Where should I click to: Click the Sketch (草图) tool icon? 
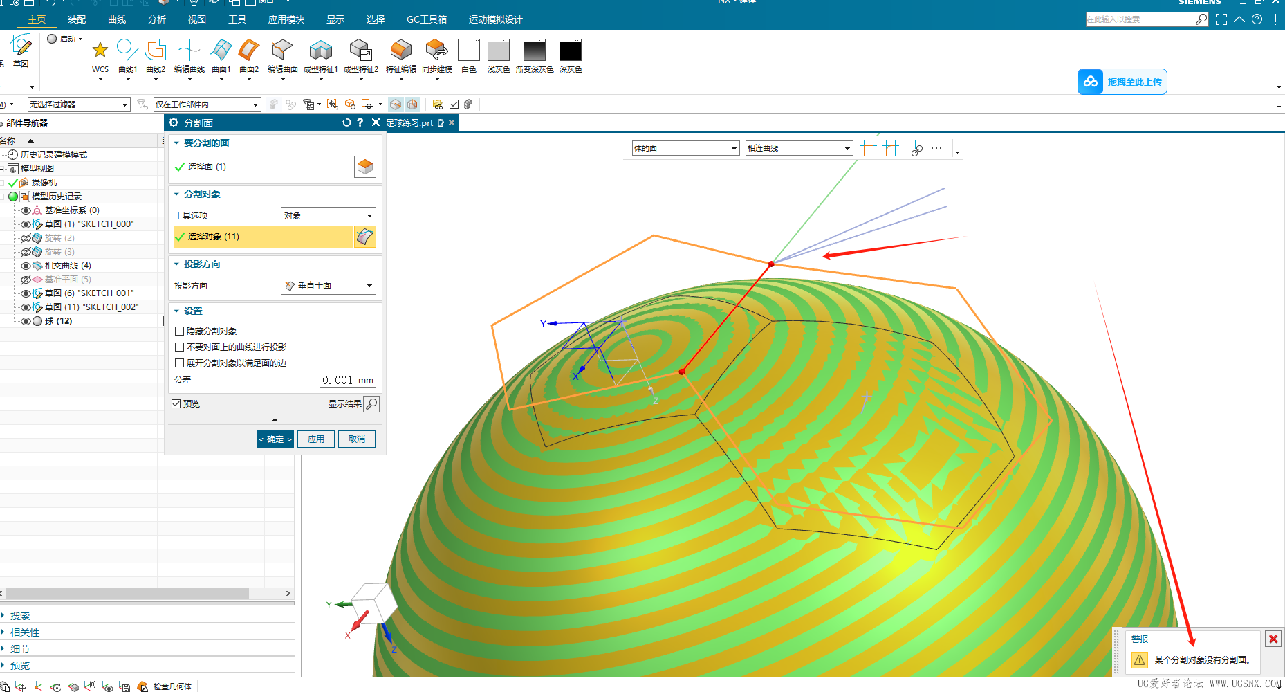[x=21, y=47]
